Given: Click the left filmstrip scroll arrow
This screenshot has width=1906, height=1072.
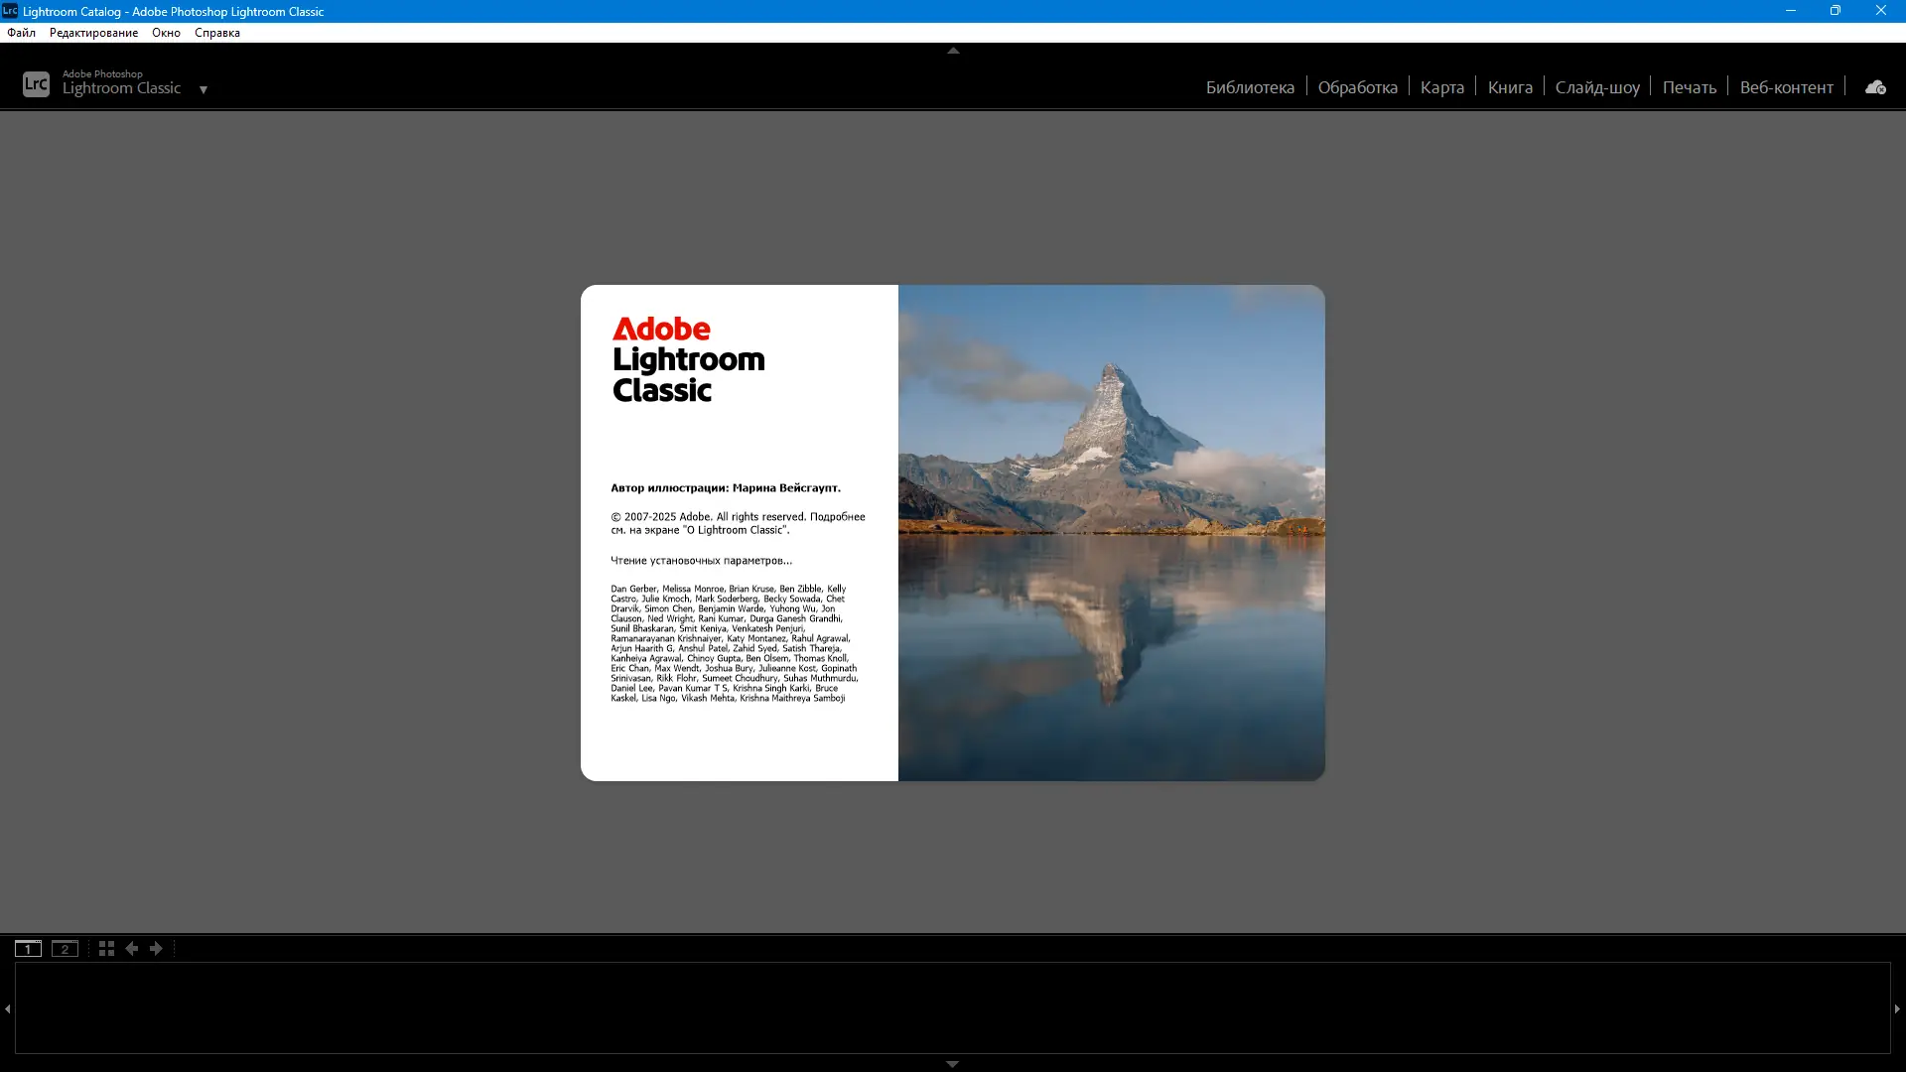Looking at the screenshot, I should click(7, 1008).
